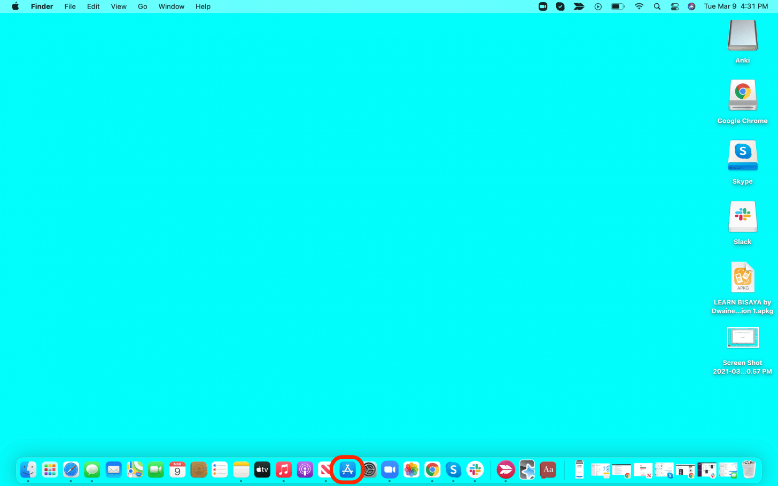Open Spotlight search magnifier

[657, 6]
